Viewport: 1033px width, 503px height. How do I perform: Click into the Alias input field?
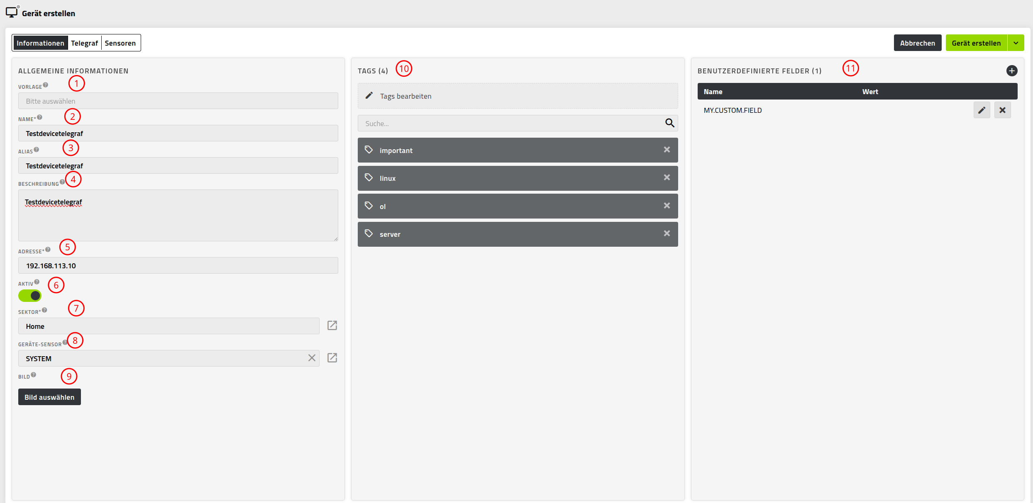[x=178, y=165]
